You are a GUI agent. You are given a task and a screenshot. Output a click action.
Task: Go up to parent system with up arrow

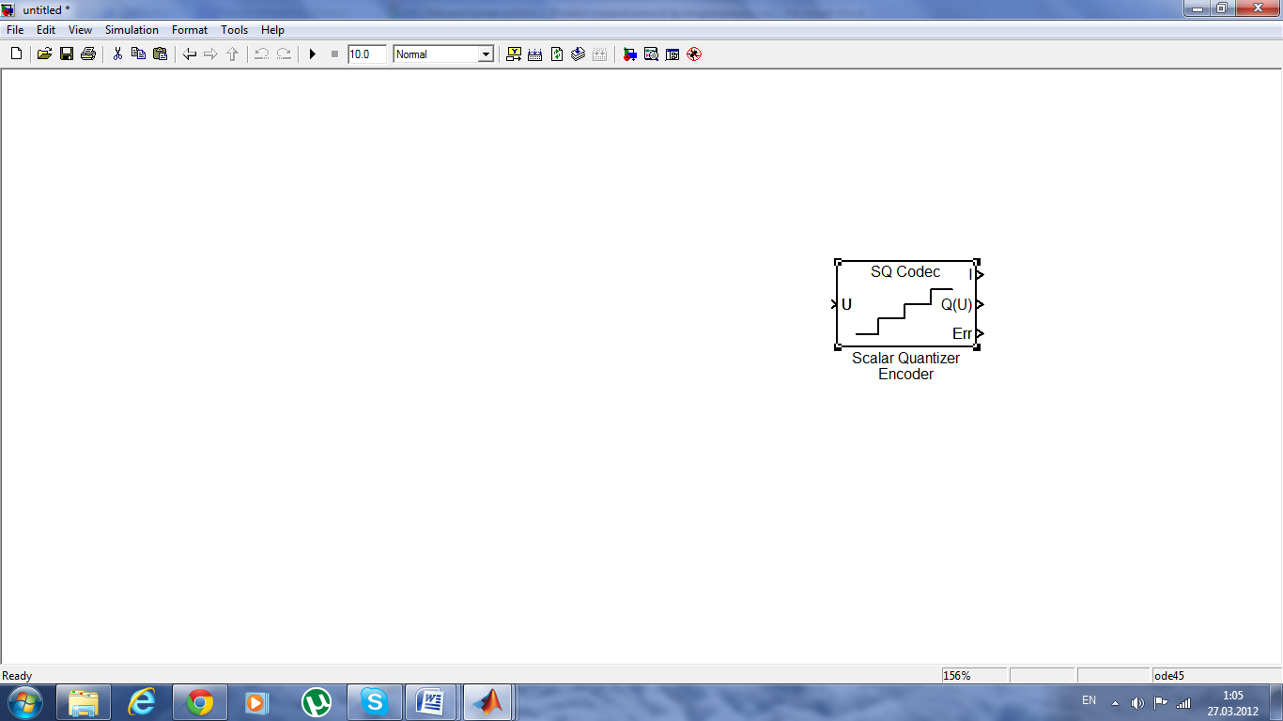232,54
